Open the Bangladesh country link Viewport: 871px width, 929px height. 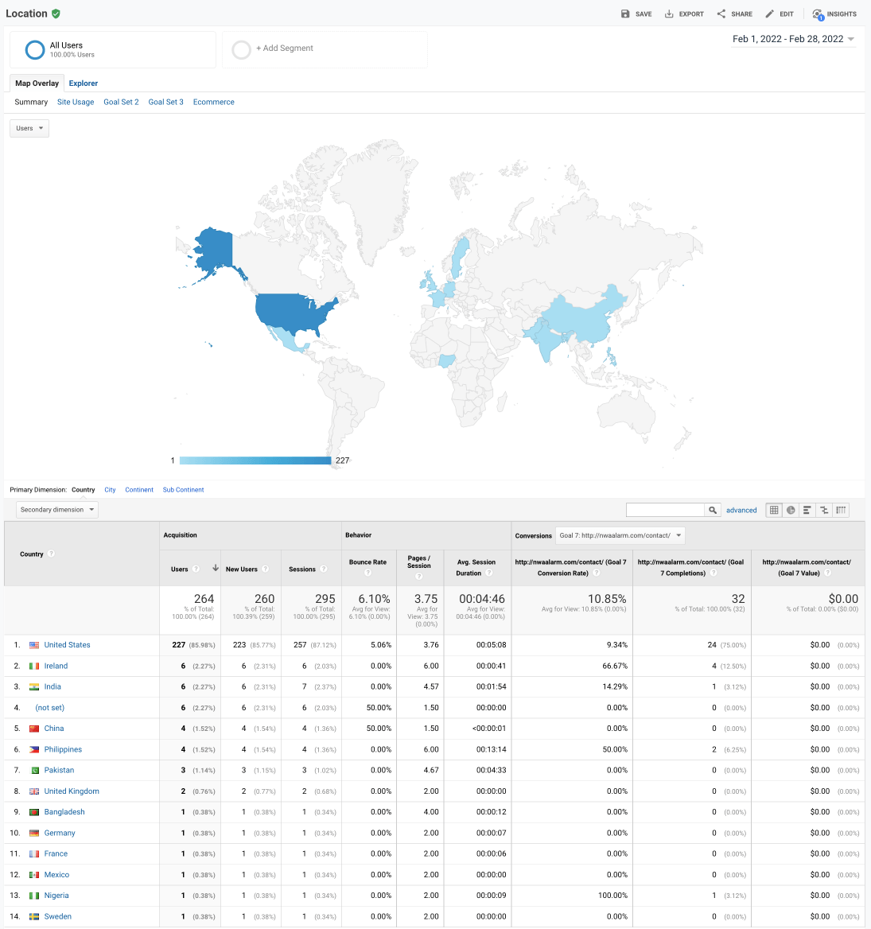64,812
